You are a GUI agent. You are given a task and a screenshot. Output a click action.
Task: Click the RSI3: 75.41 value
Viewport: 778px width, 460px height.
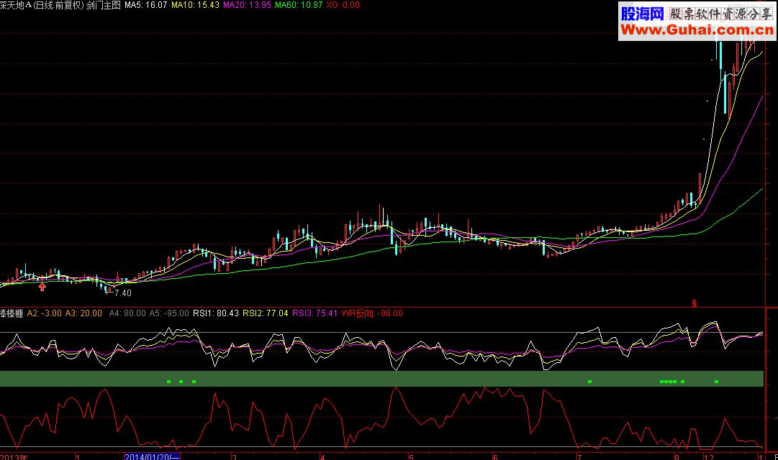coord(315,313)
